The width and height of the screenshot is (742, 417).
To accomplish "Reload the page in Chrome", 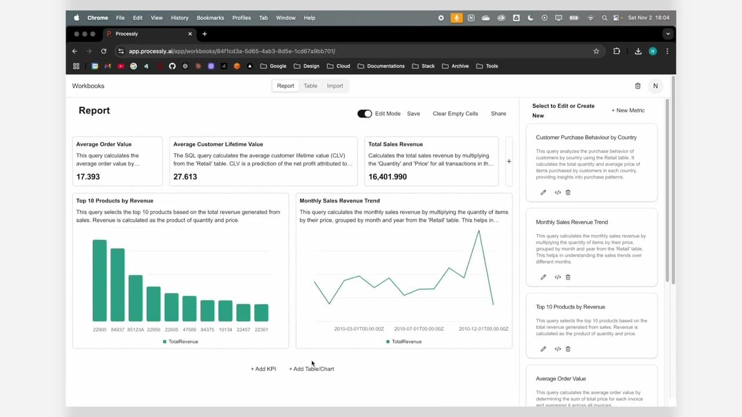I will (x=104, y=51).
